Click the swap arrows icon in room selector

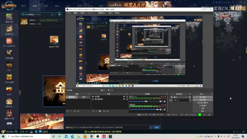tap(52, 15)
